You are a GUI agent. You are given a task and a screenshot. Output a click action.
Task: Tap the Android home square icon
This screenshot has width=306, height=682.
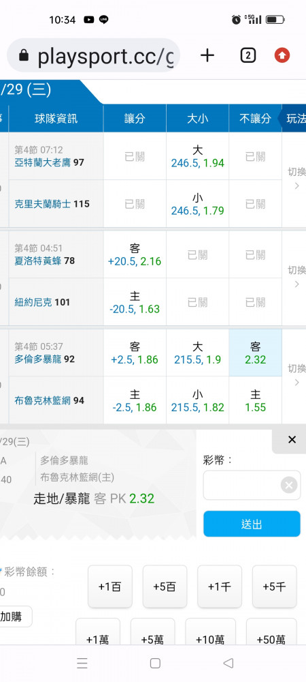(x=155, y=663)
